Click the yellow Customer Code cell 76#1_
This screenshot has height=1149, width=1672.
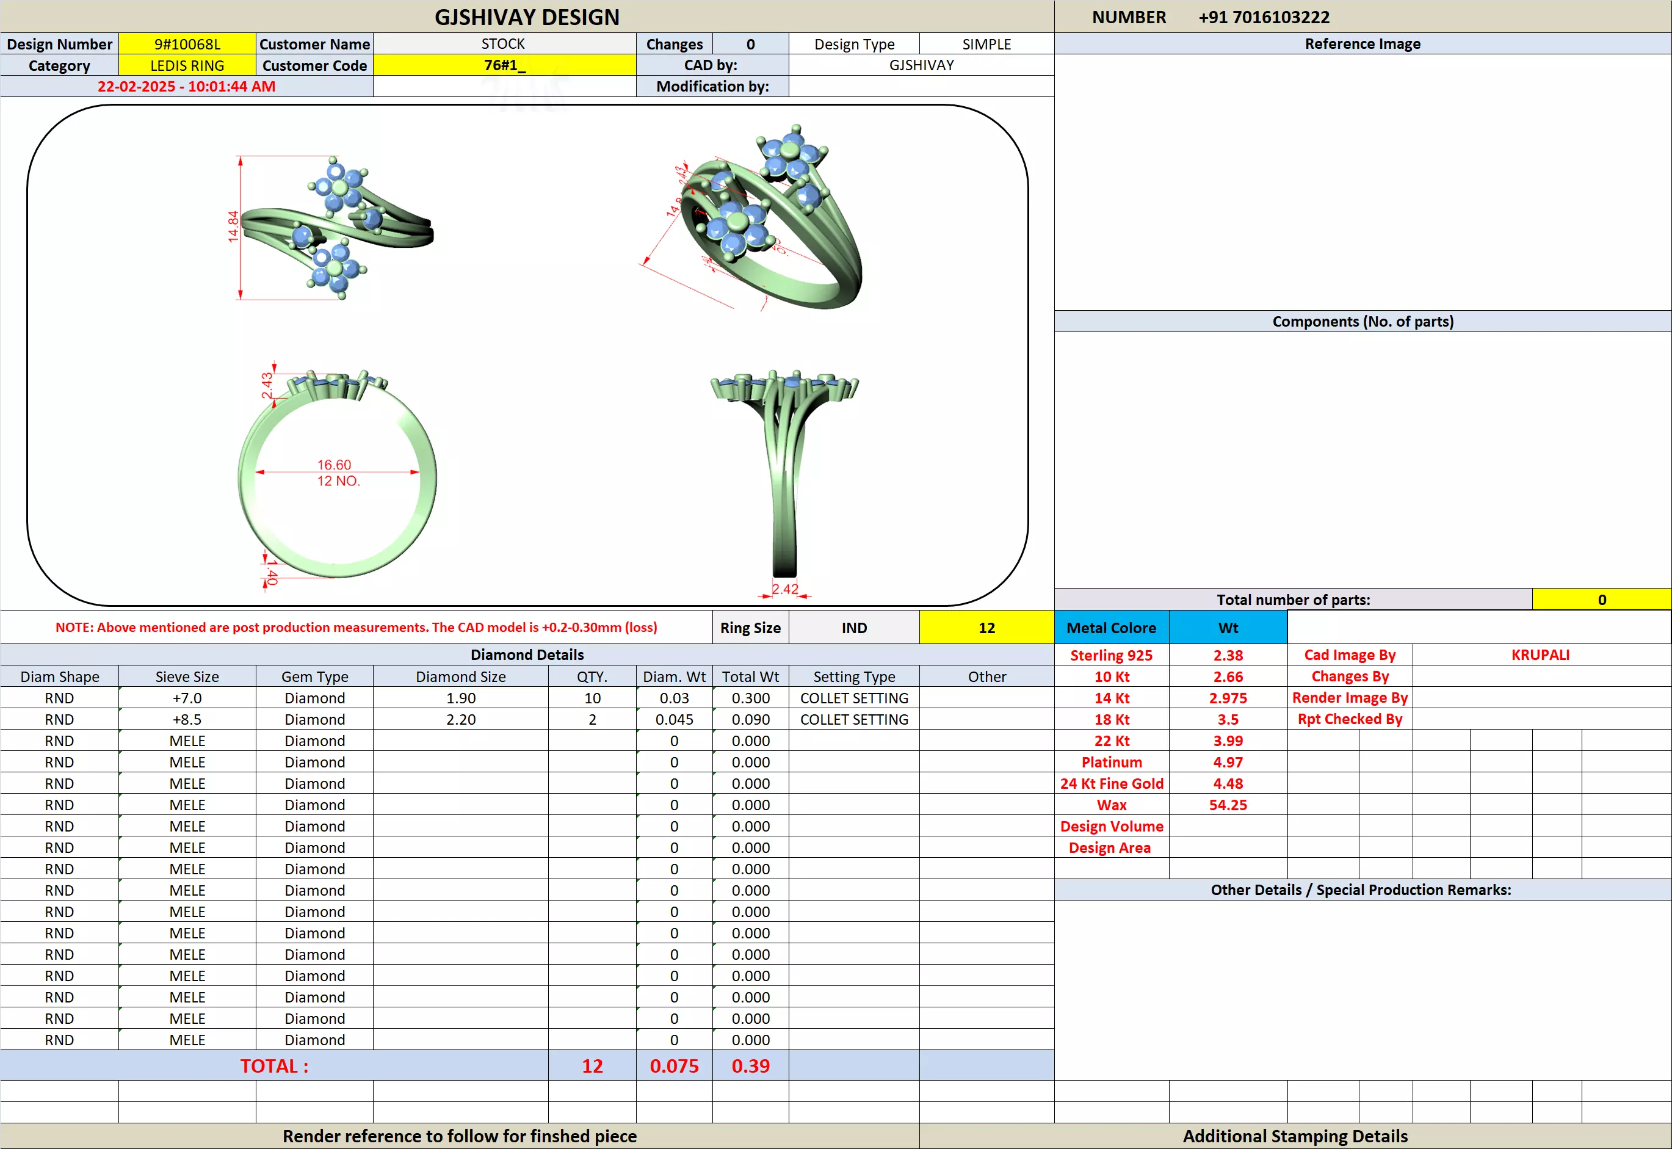tap(504, 65)
